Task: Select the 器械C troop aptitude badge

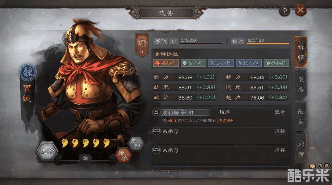Action: tap(276, 63)
